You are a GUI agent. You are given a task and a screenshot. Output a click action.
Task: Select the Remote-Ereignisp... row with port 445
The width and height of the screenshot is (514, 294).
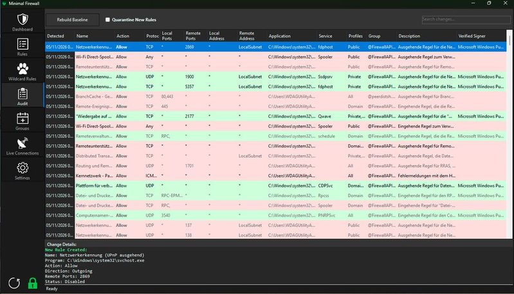pos(276,107)
